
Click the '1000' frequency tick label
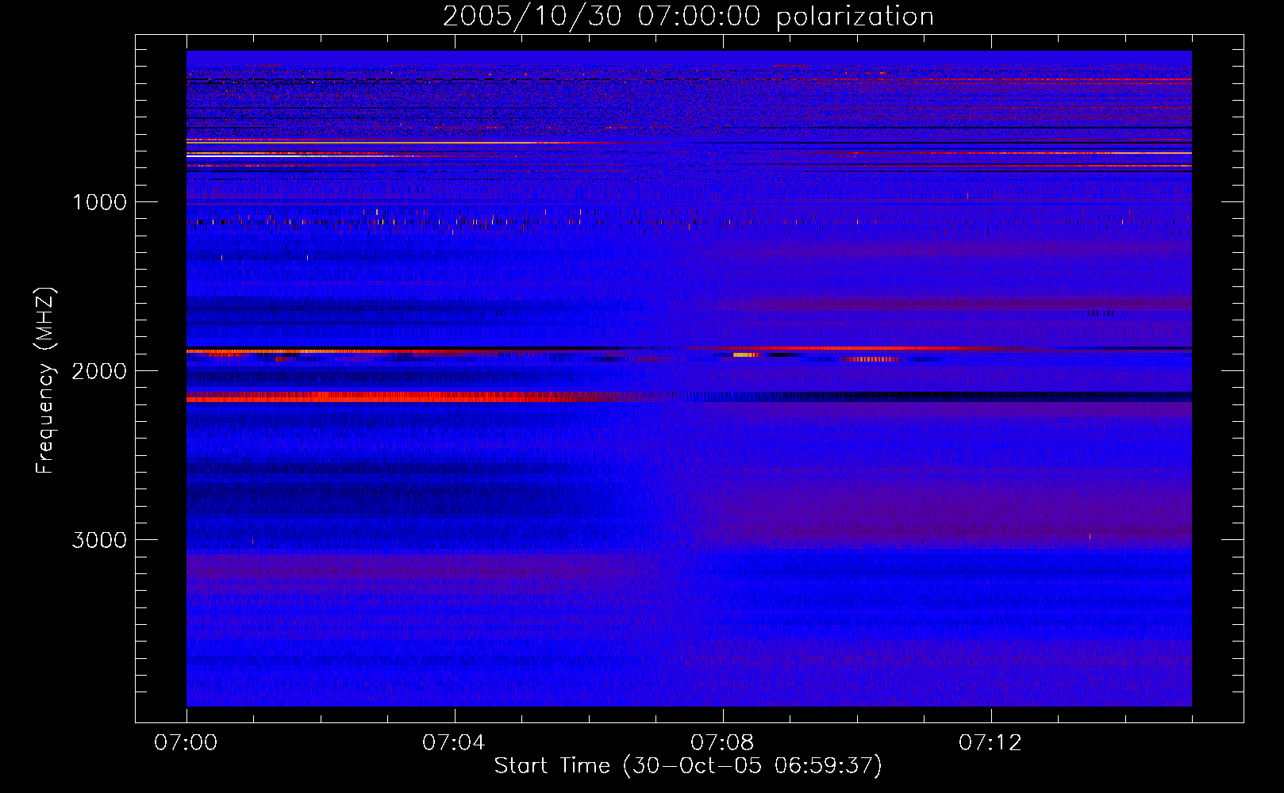100,202
